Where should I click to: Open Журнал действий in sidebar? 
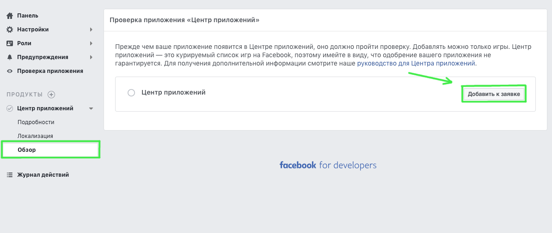(43, 175)
